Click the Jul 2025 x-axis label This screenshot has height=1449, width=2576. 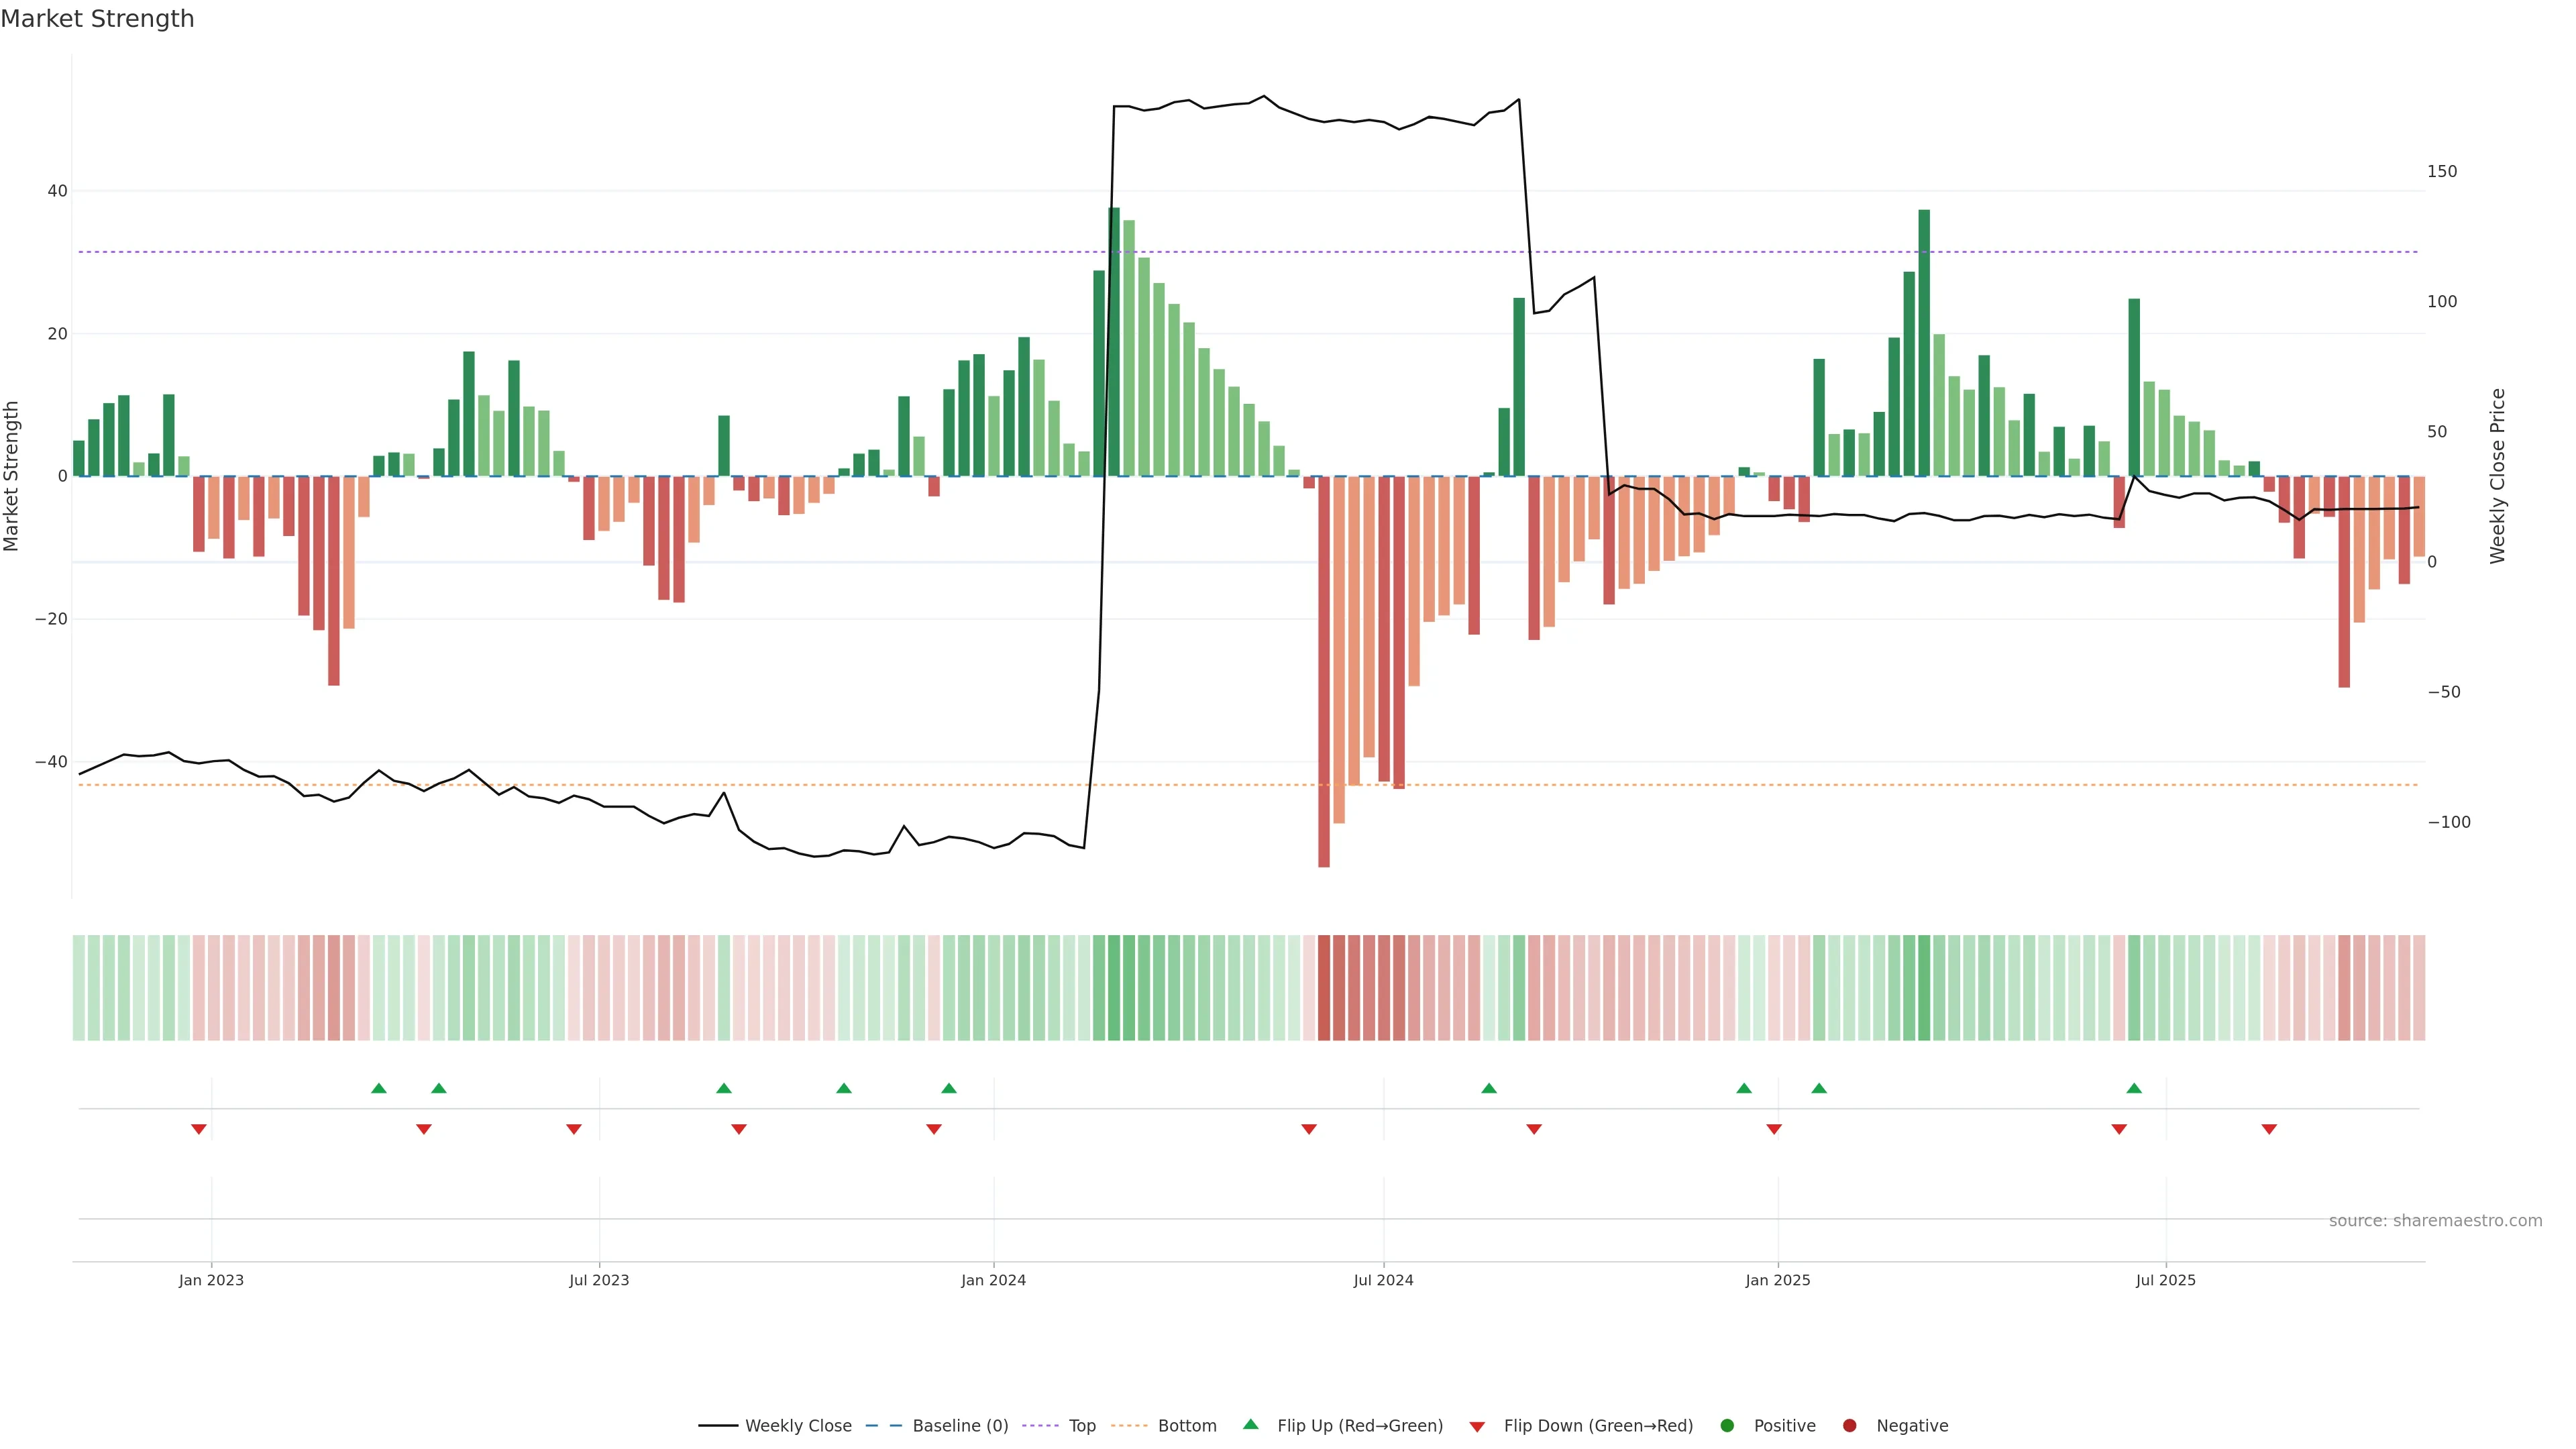pyautogui.click(x=2165, y=1280)
